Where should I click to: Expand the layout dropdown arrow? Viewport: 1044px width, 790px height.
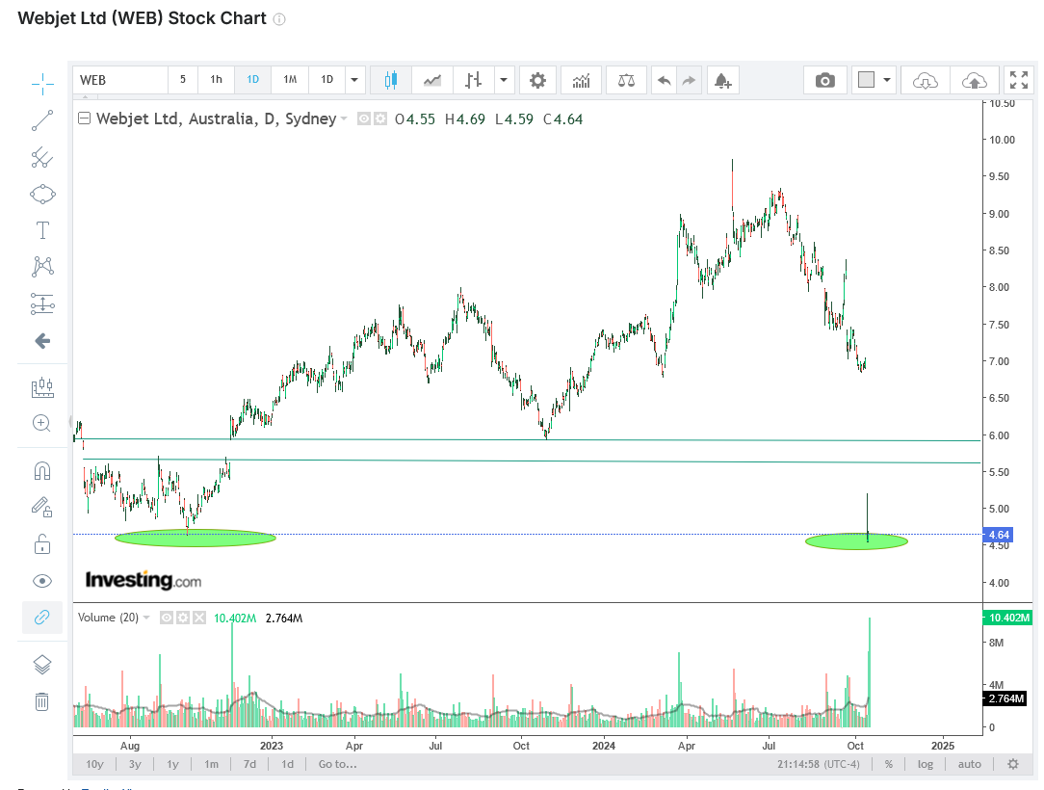pyautogui.click(x=887, y=81)
